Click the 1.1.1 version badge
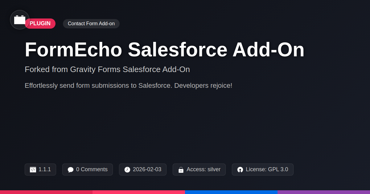Image resolution: width=370 pixels, height=194 pixels. point(40,170)
